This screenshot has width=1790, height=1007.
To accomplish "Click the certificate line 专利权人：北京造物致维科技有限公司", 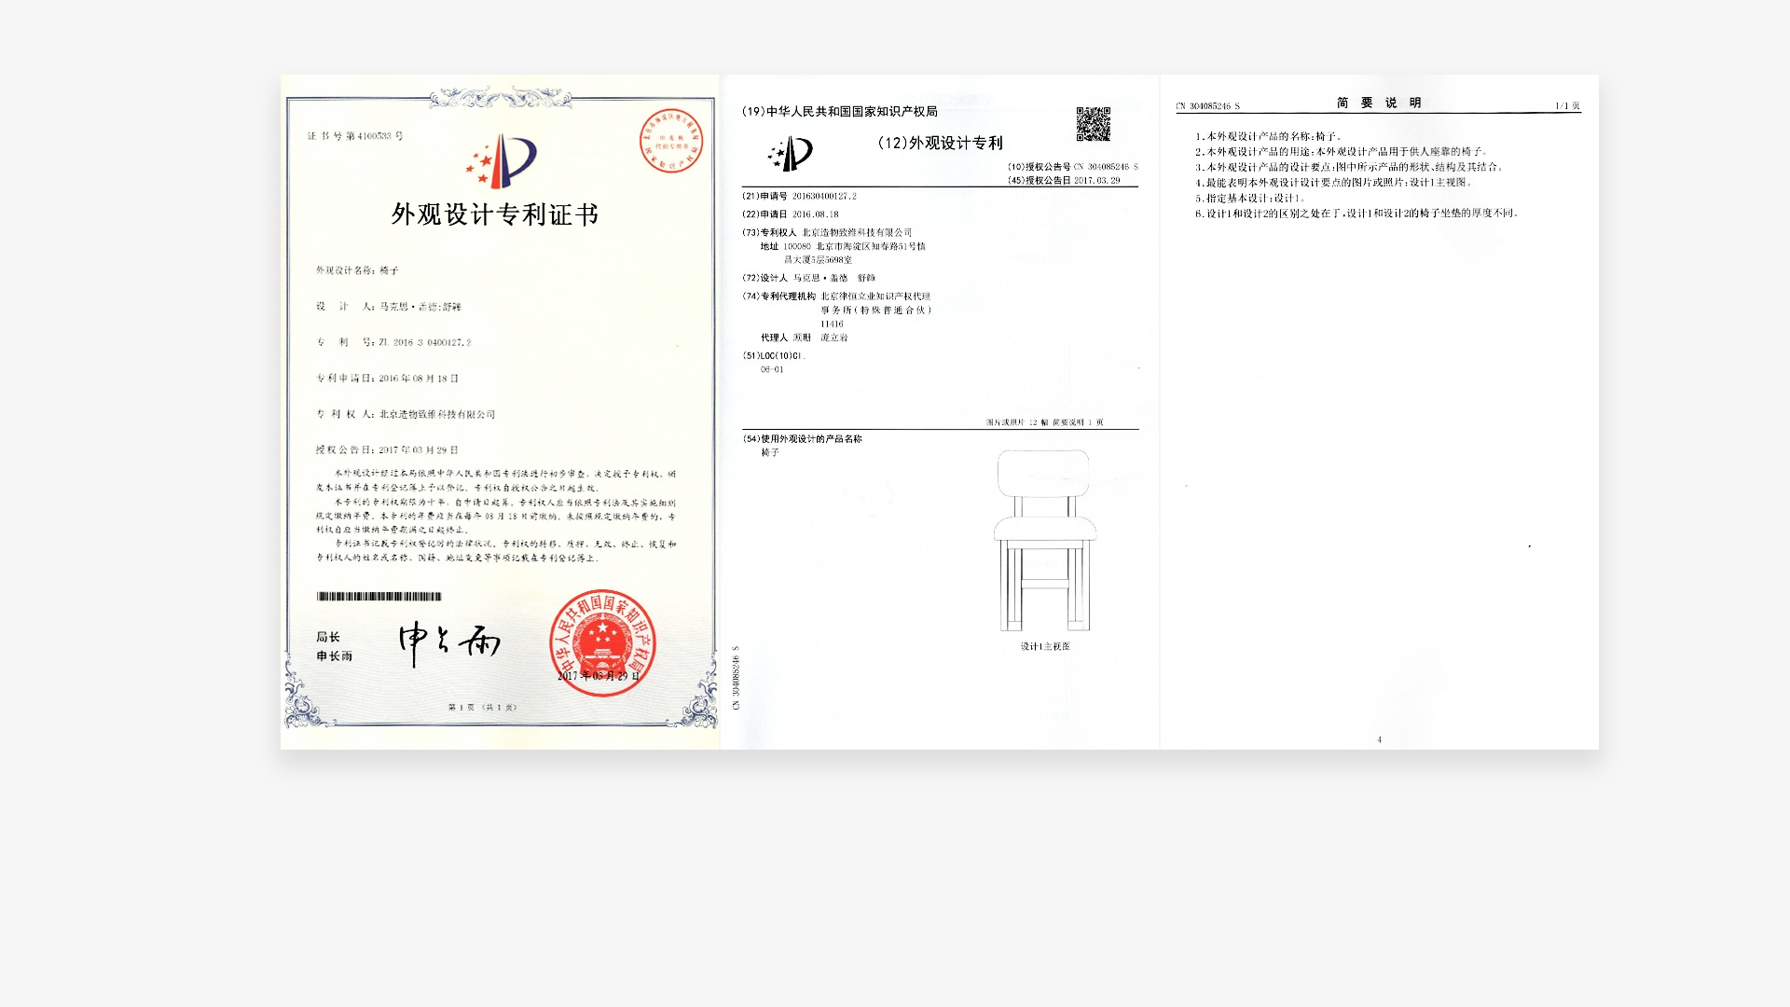I will point(406,414).
